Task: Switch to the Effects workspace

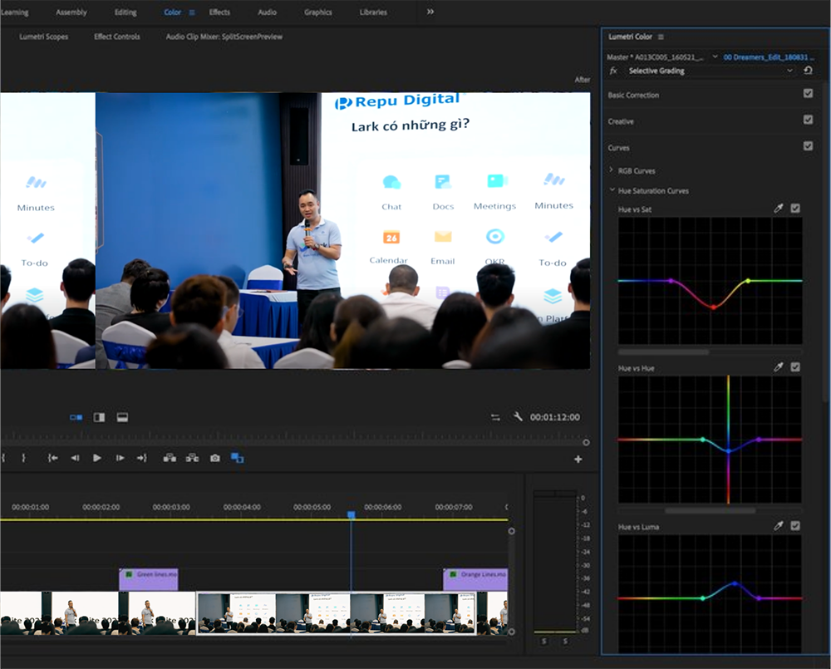Action: [x=219, y=12]
